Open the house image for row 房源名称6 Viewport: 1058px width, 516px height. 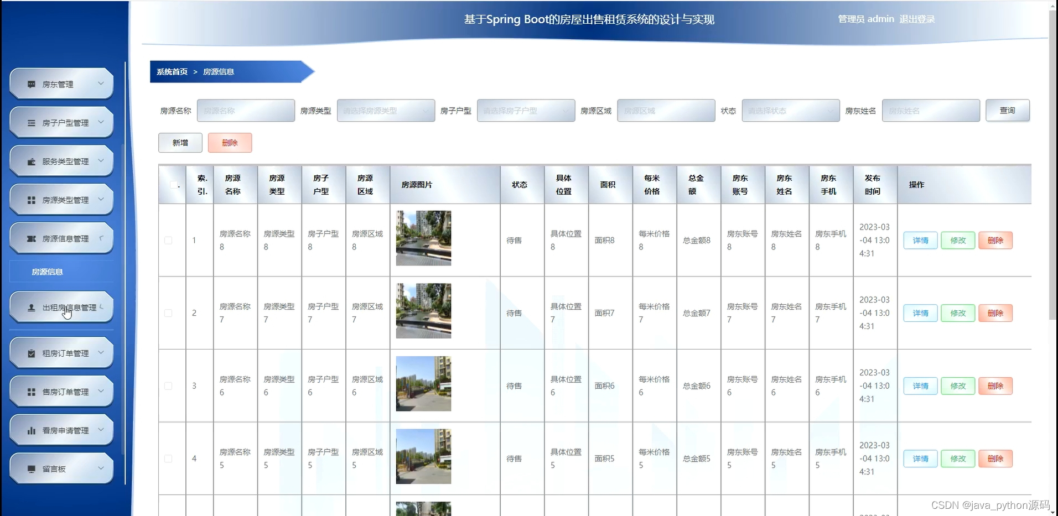423,384
